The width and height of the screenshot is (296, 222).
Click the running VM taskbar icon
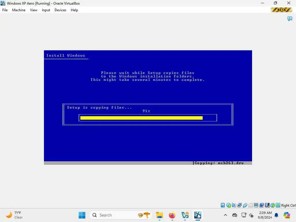click(198, 215)
